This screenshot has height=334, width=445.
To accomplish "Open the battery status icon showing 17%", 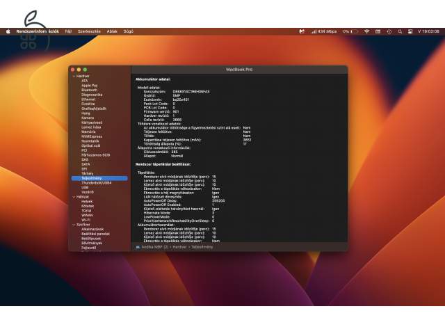I will [x=350, y=31].
